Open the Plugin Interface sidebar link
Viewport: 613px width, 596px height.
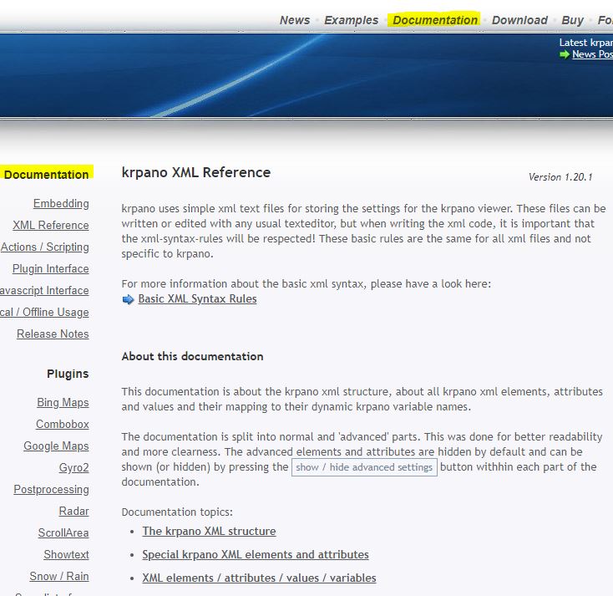tap(50, 269)
